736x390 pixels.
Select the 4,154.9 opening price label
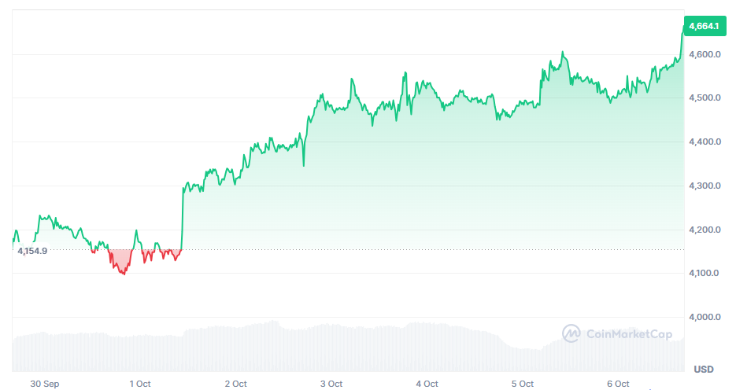coord(32,251)
